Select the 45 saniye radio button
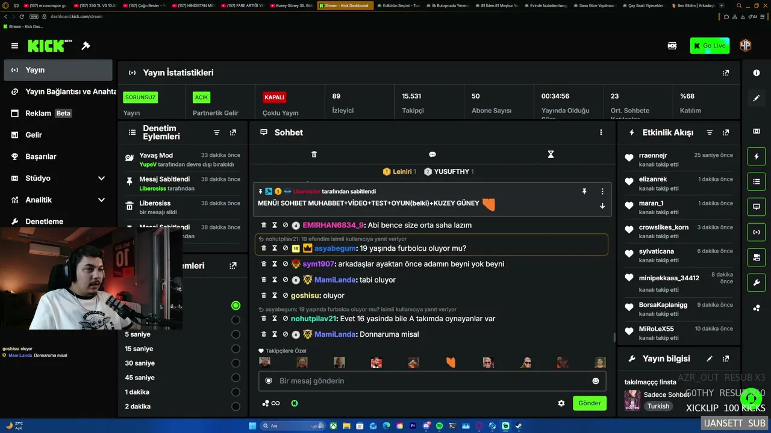Image resolution: width=771 pixels, height=433 pixels. click(x=236, y=378)
